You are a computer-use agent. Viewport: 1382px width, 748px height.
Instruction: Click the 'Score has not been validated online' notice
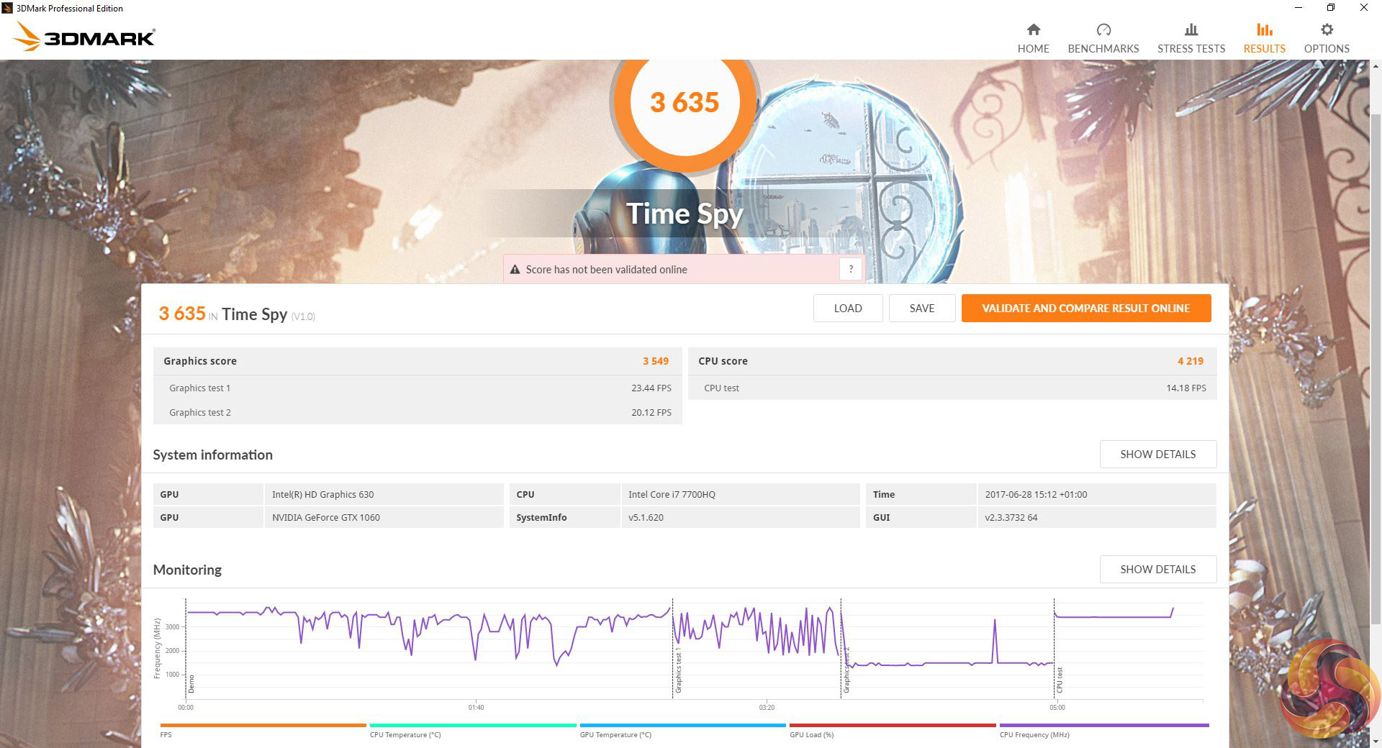pos(684,269)
